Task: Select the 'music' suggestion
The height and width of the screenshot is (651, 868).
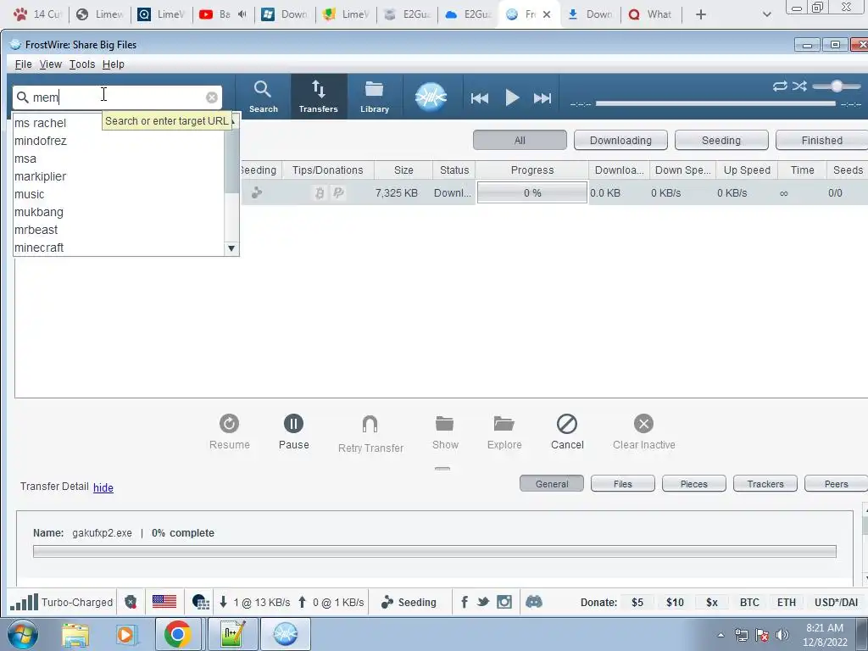Action: 119,194
